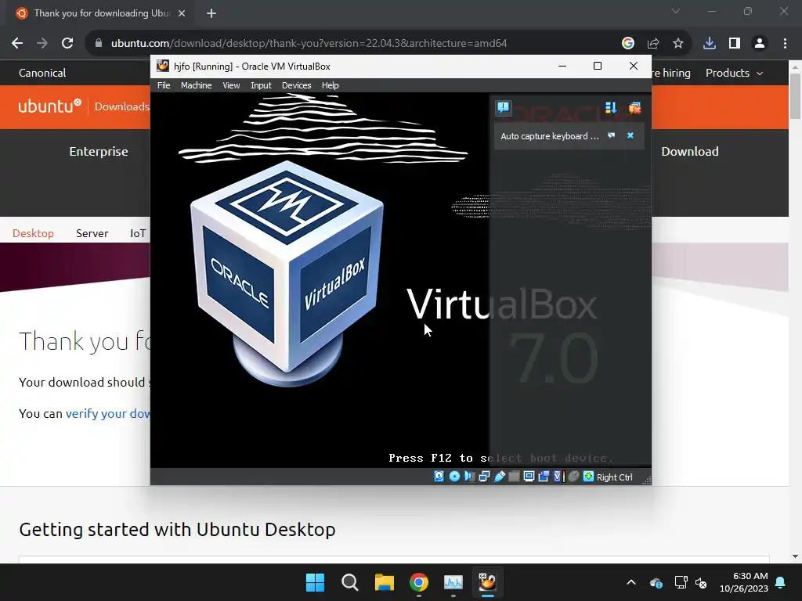The height and width of the screenshot is (601, 802).
Task: Click the optical disk icon in VirtualBox status bar
Action: (454, 477)
